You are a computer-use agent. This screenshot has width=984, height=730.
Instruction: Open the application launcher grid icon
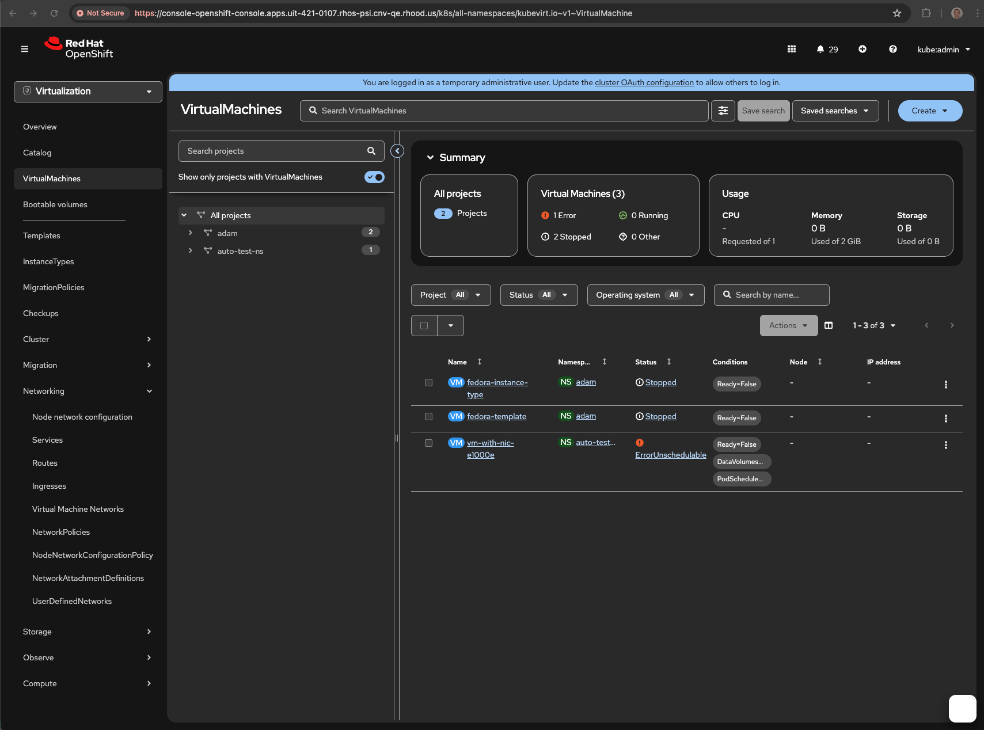792,50
